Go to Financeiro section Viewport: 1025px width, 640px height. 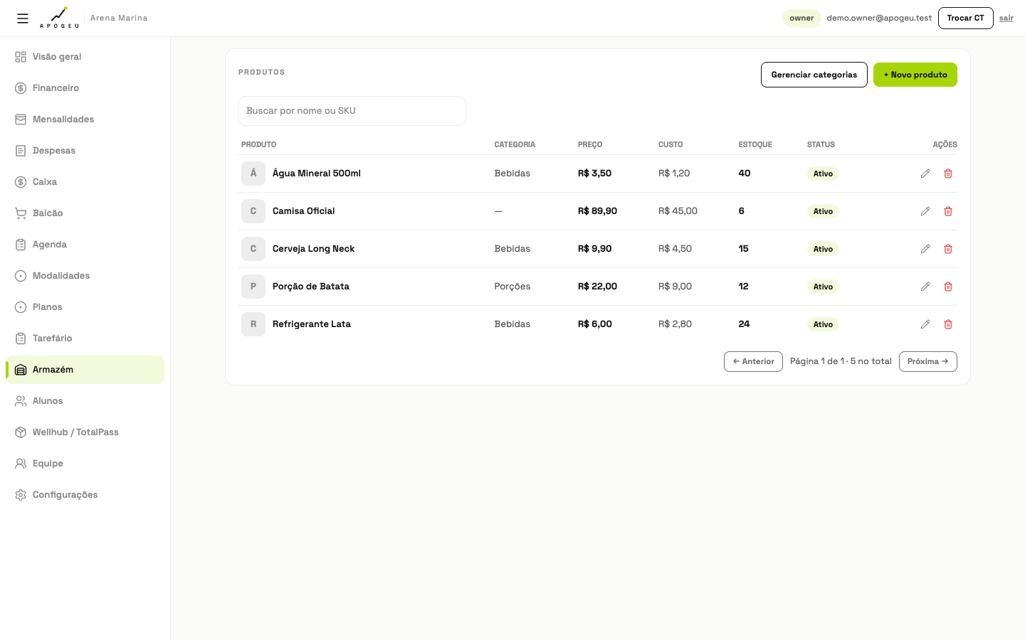[x=85, y=88]
